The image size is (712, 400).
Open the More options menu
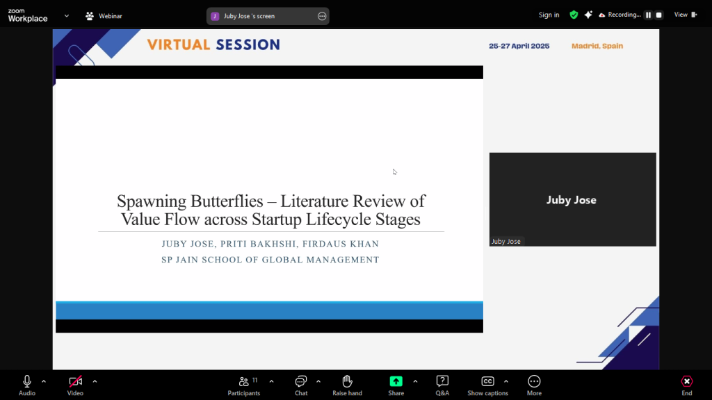pos(534,381)
